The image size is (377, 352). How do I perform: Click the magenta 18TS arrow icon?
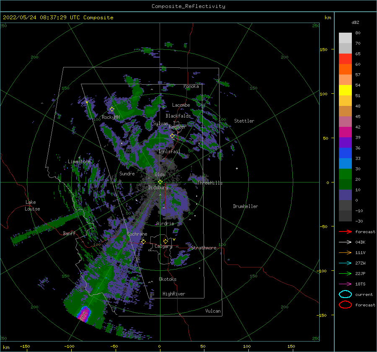[345, 284]
